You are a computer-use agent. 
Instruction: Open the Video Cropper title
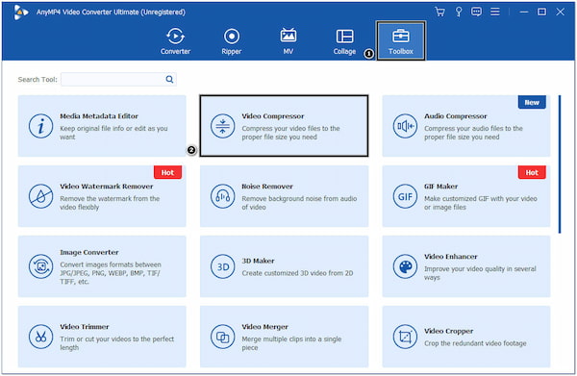(x=448, y=331)
